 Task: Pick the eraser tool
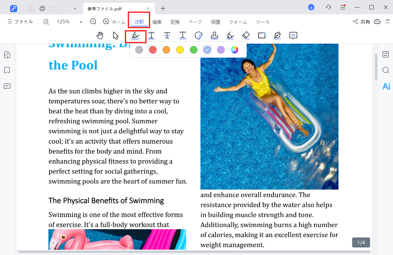coord(246,35)
